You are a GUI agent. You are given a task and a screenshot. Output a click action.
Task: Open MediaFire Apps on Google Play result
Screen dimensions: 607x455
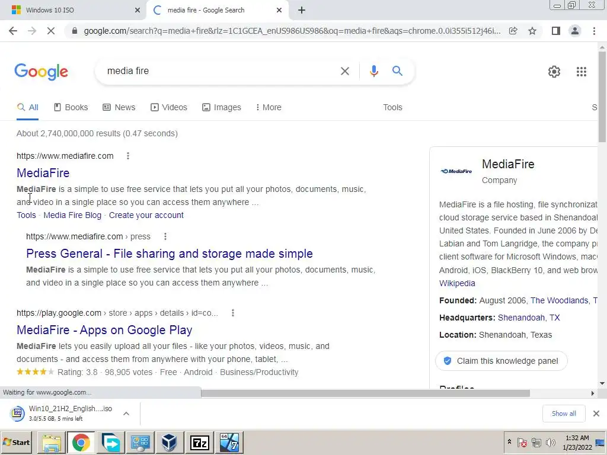coord(104,330)
